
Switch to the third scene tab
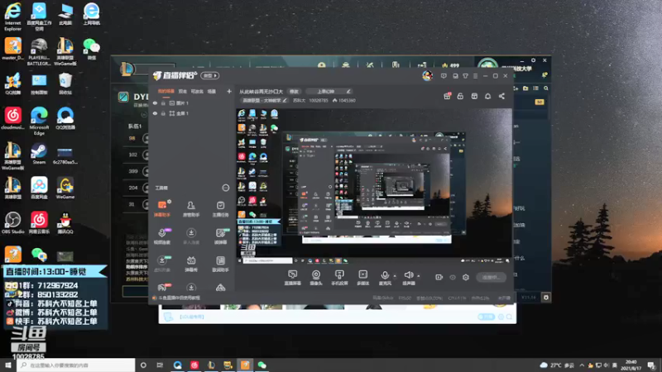(197, 91)
